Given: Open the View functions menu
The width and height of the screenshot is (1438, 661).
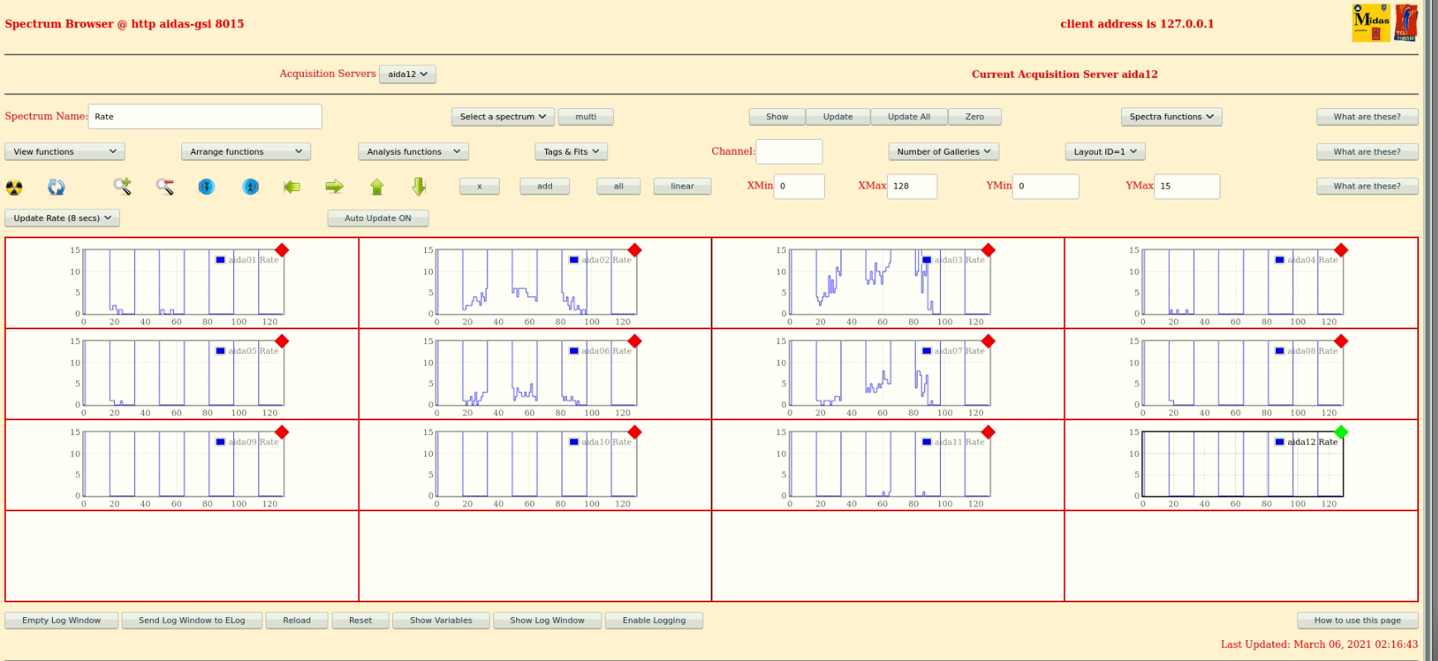Looking at the screenshot, I should pyautogui.click(x=65, y=152).
